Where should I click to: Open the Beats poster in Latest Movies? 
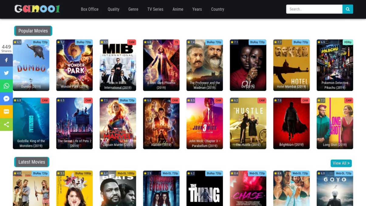point(118,188)
